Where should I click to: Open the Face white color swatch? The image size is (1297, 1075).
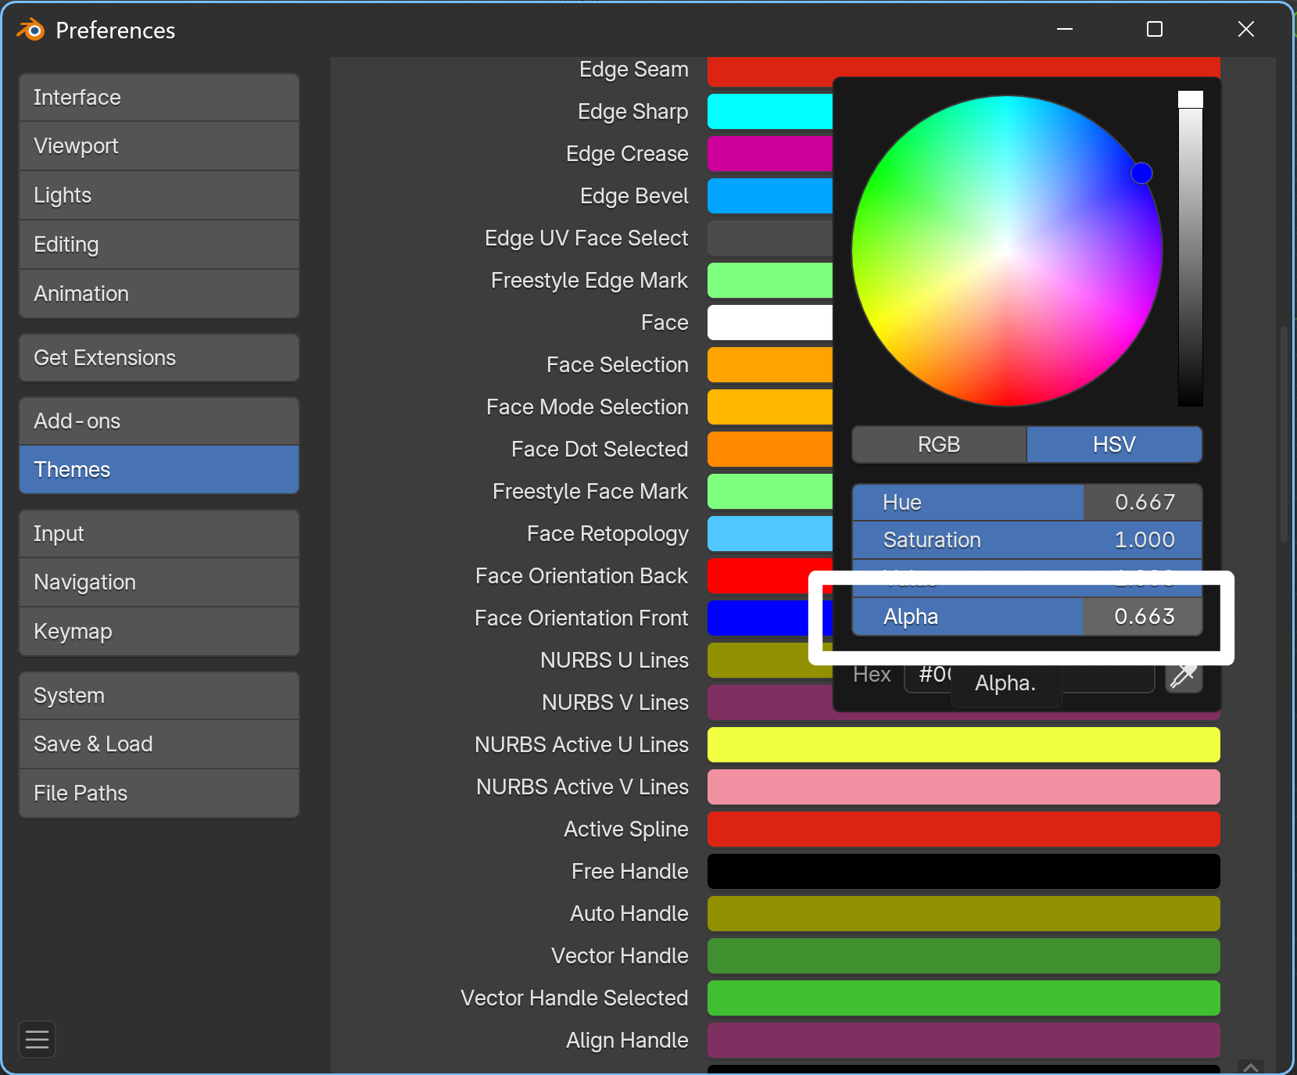pos(770,322)
